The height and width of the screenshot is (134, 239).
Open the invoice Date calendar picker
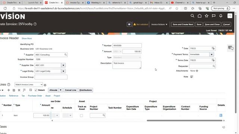click(213, 48)
